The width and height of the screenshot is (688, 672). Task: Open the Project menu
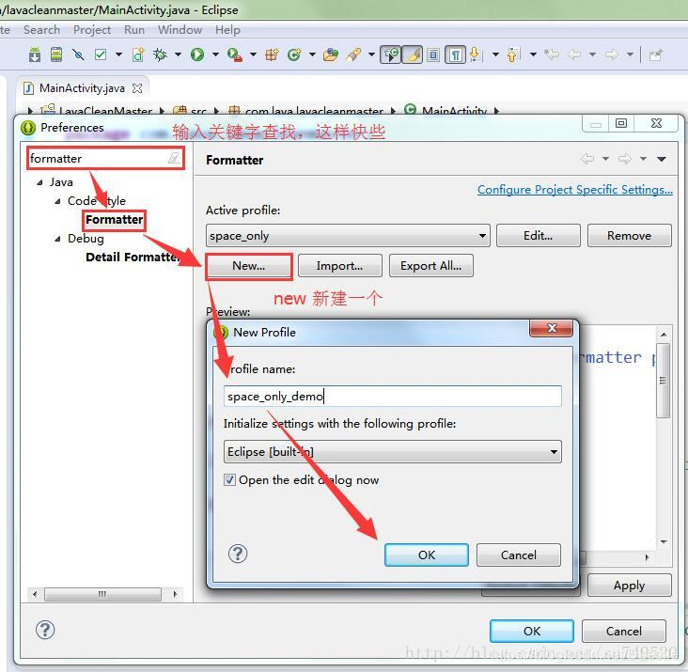pos(92,30)
